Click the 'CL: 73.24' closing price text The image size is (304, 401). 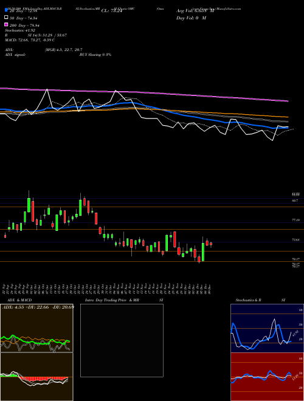coord(112,11)
